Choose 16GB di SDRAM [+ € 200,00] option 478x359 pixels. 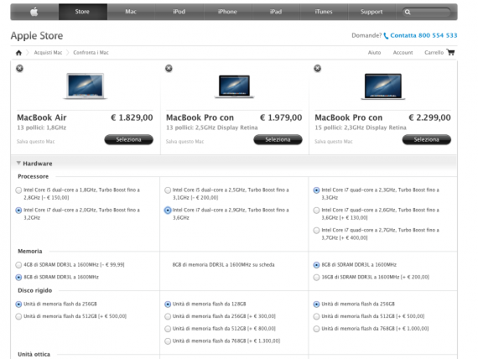tap(316, 278)
